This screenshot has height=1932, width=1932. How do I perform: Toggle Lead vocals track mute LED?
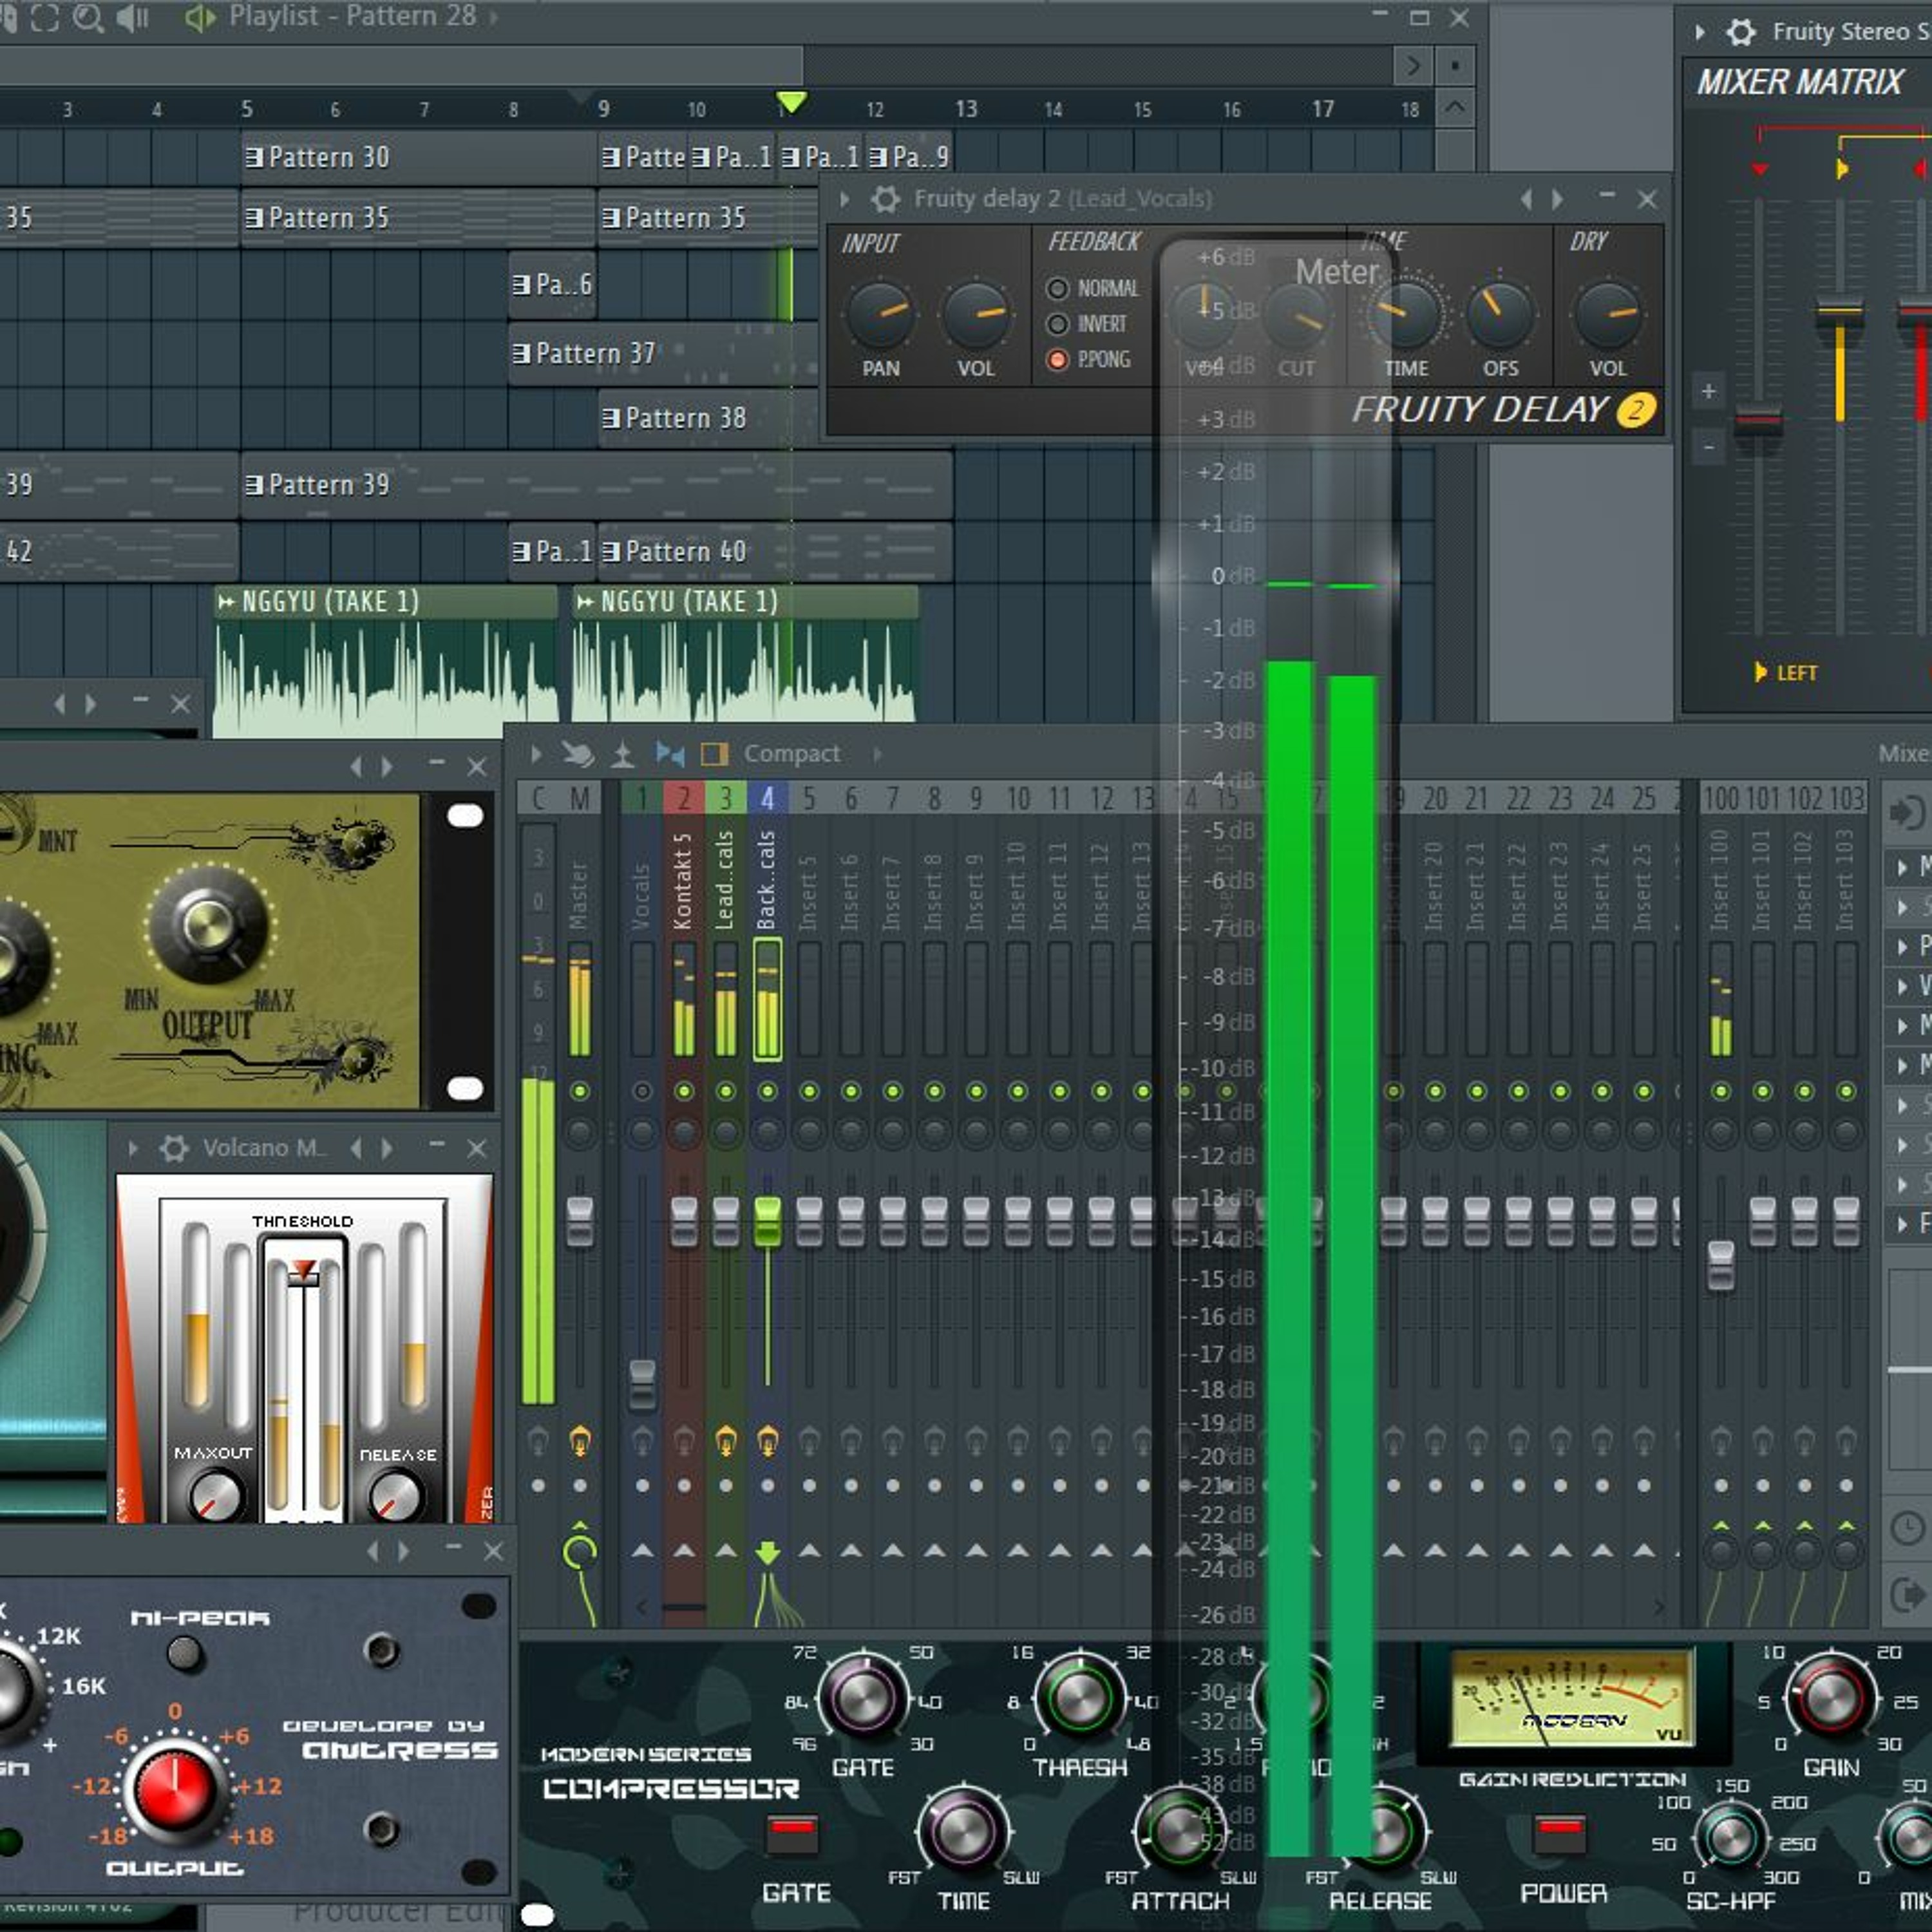(x=726, y=1091)
